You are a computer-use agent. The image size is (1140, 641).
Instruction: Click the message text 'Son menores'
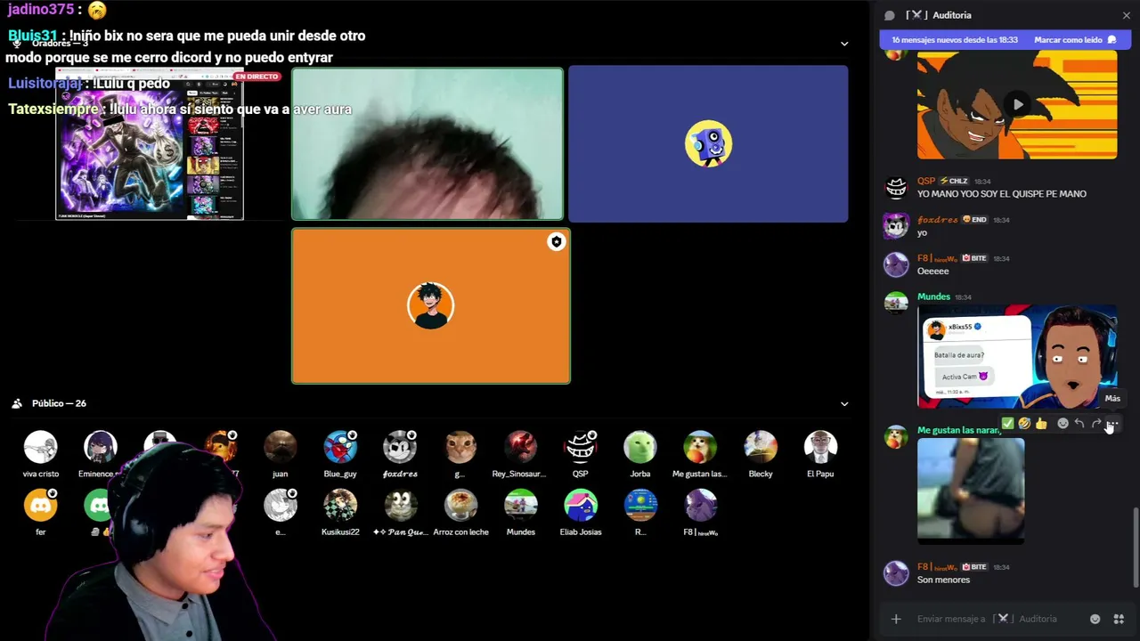tap(943, 580)
